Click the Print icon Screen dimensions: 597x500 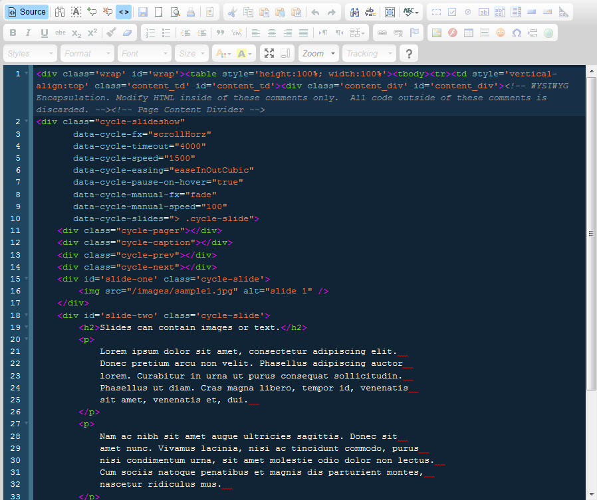click(191, 12)
